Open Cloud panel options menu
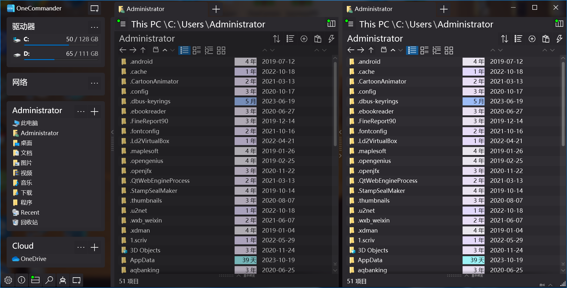 [x=81, y=247]
